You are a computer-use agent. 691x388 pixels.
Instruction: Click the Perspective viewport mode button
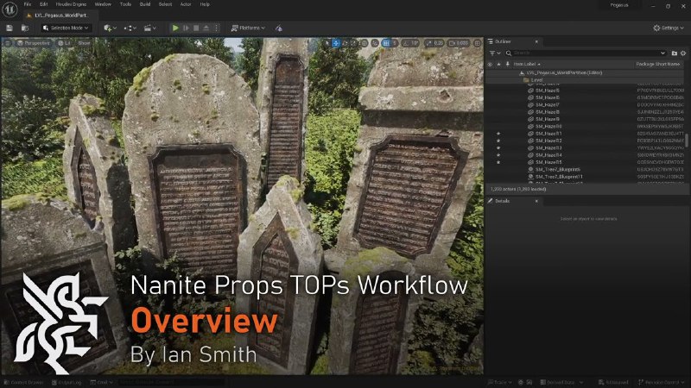tap(33, 43)
